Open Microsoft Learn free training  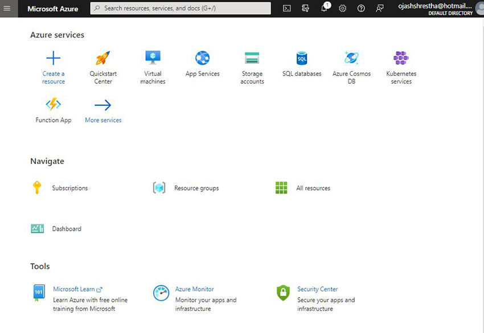click(x=75, y=289)
